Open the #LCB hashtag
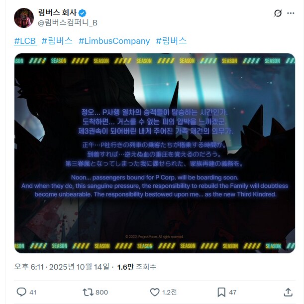 [x=25, y=41]
